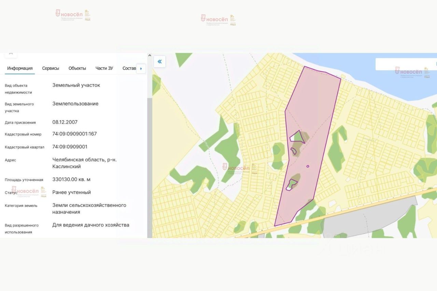Open the Состав tab
The image size is (437, 291).
click(129, 68)
